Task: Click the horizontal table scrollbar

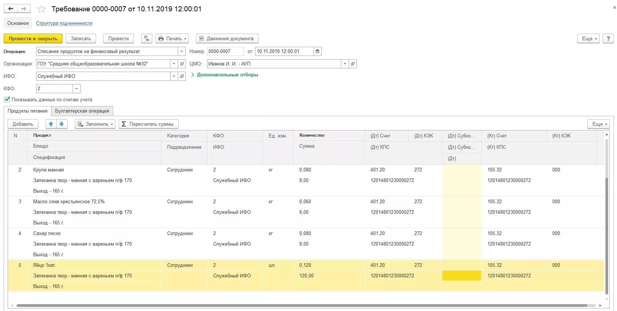Action: pyautogui.click(x=302, y=306)
